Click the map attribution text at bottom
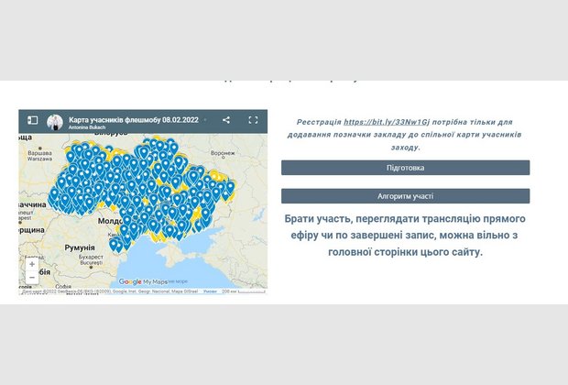568x385 pixels. point(128,291)
